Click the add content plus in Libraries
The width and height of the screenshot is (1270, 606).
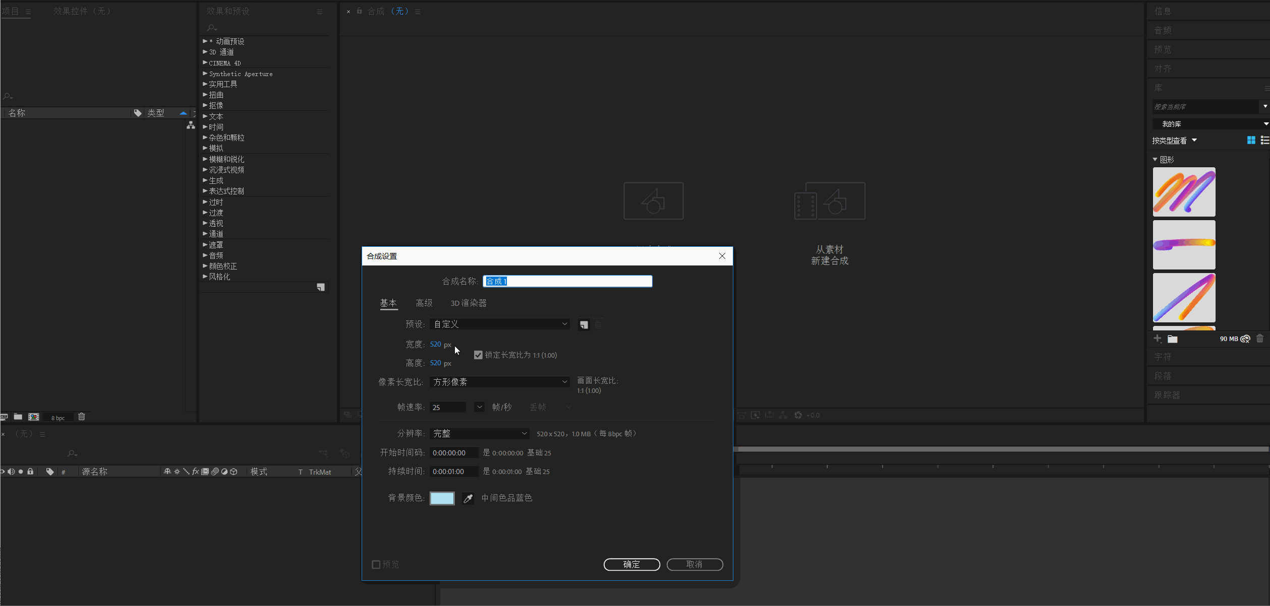point(1158,339)
